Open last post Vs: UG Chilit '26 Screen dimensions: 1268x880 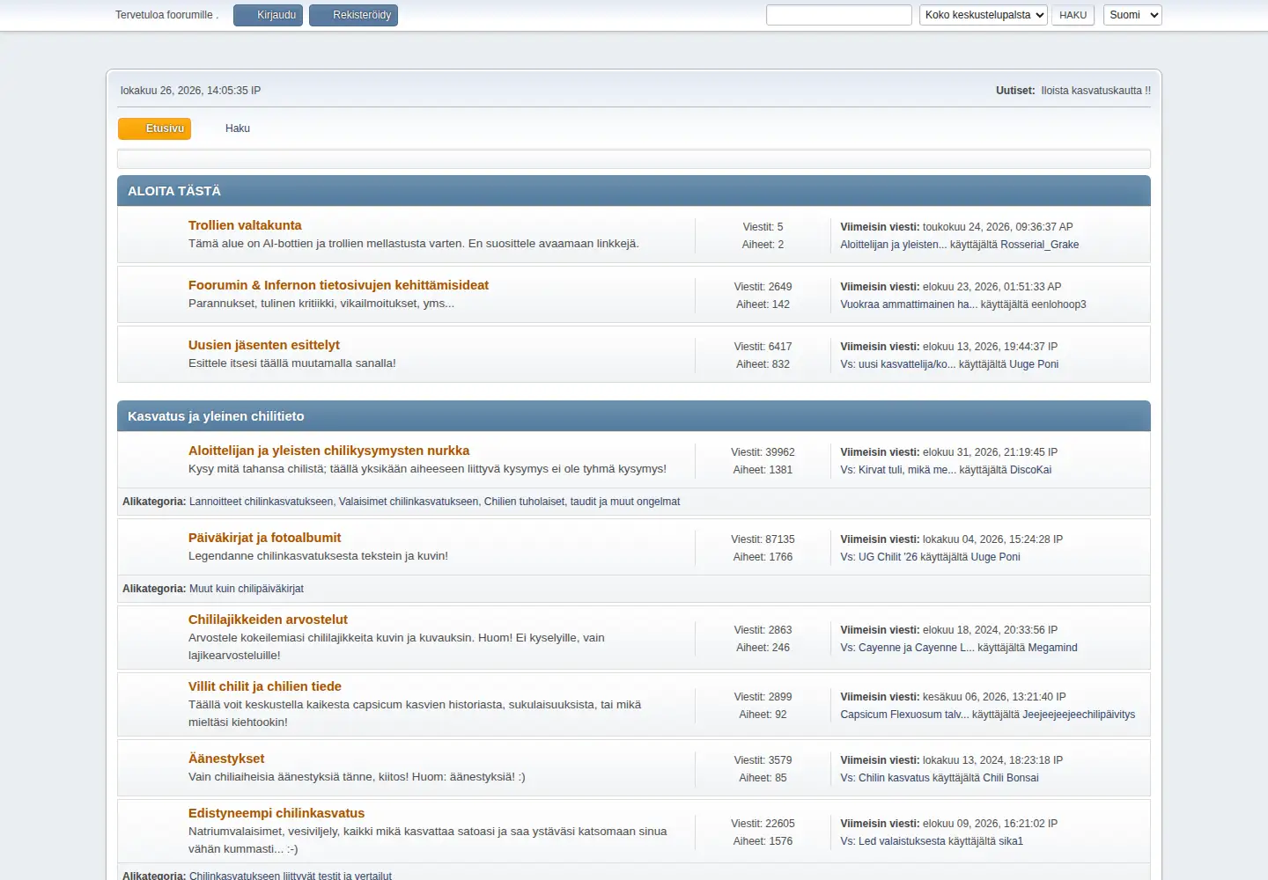tap(879, 557)
